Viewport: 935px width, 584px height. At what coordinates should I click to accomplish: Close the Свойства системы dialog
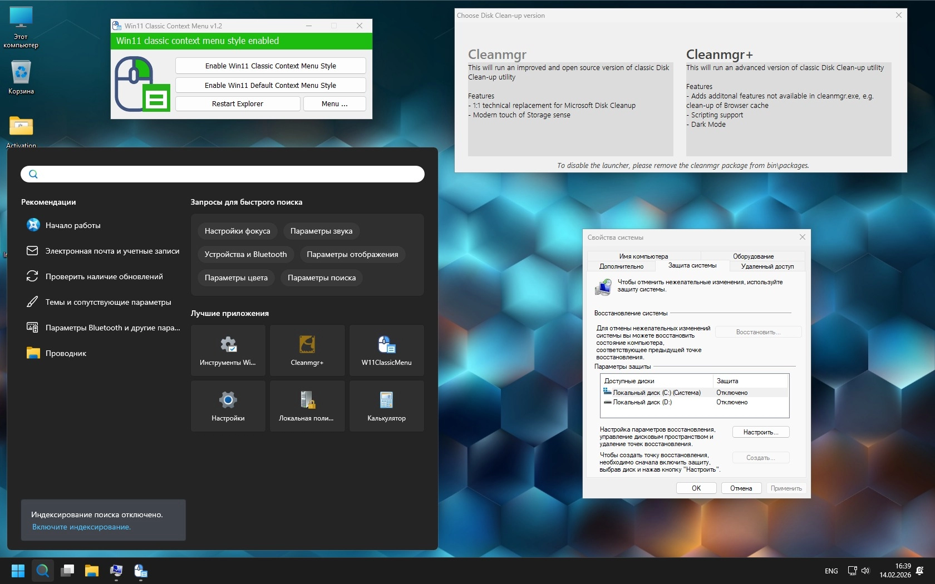[x=802, y=237]
